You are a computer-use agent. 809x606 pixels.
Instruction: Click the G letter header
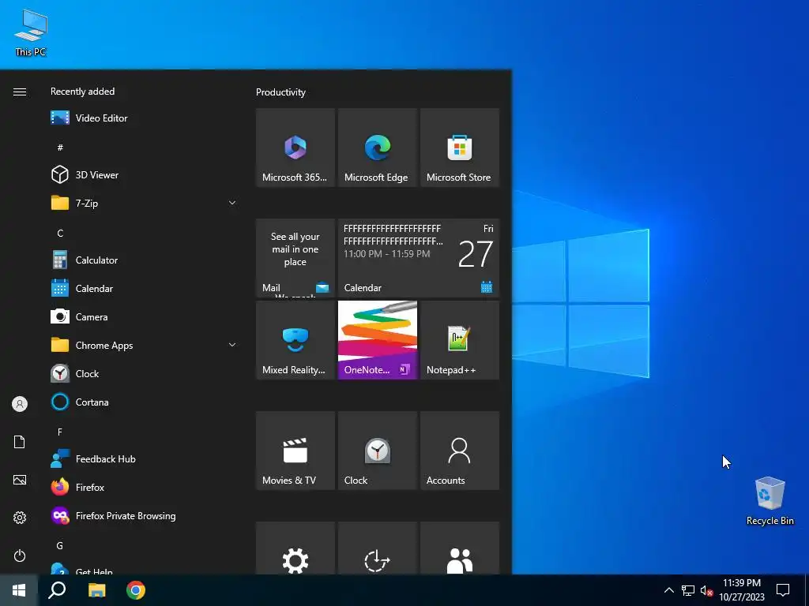[x=60, y=546]
